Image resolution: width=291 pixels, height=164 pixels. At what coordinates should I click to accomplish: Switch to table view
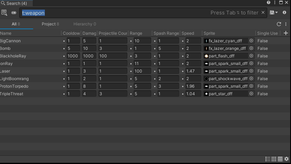tap(280, 159)
